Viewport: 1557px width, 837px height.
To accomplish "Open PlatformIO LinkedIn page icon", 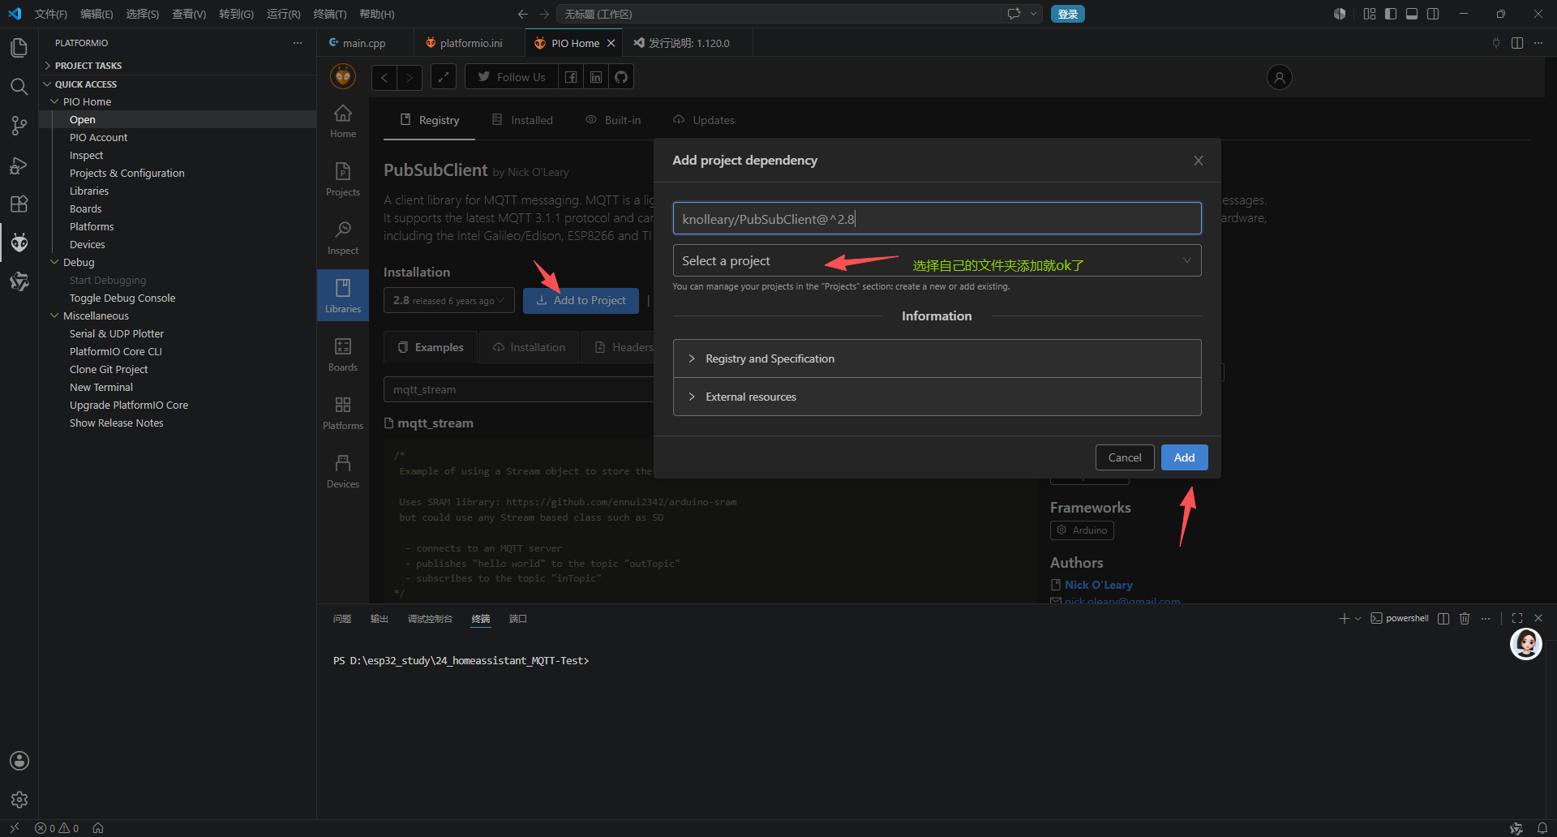I will tap(596, 77).
